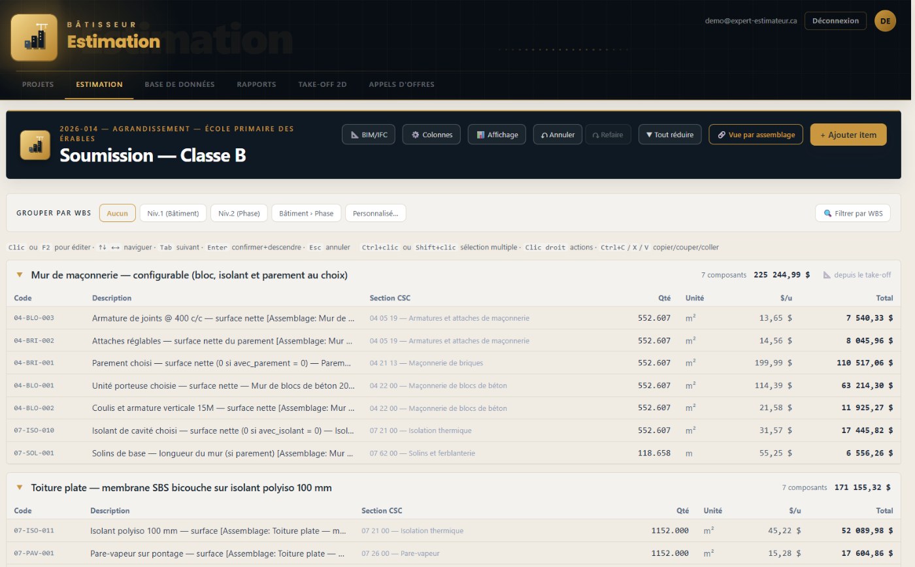The width and height of the screenshot is (915, 567).
Task: Open the Colonnes gear settings
Action: pos(431,135)
